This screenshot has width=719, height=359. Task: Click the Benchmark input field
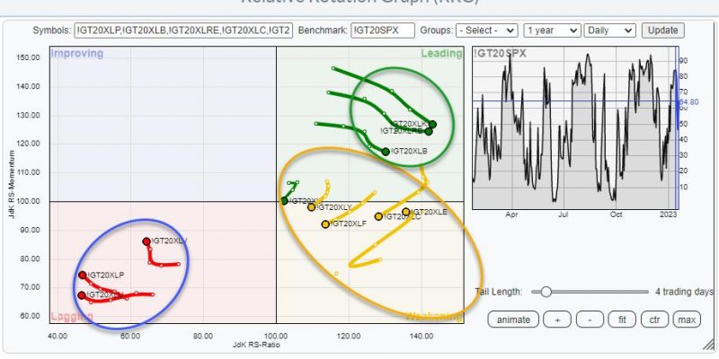[383, 31]
